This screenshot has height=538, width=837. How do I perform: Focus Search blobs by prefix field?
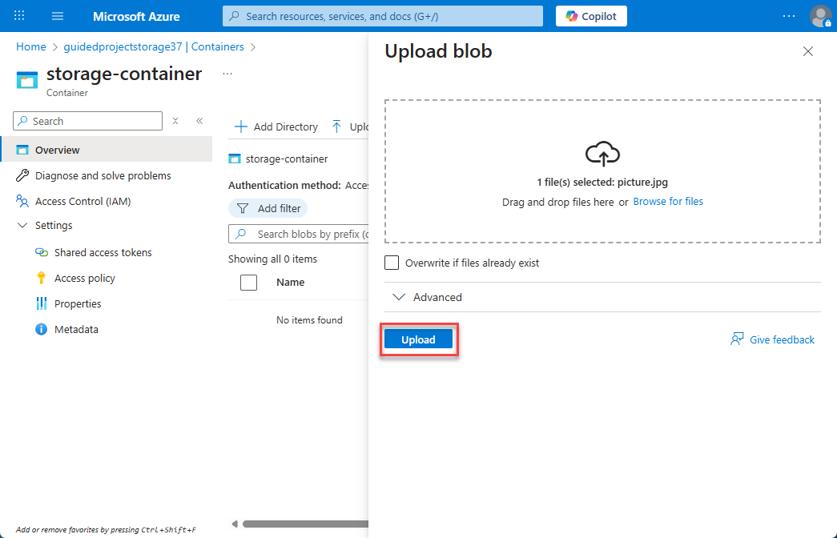point(299,234)
